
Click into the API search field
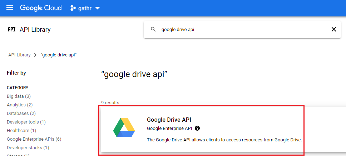243,30
